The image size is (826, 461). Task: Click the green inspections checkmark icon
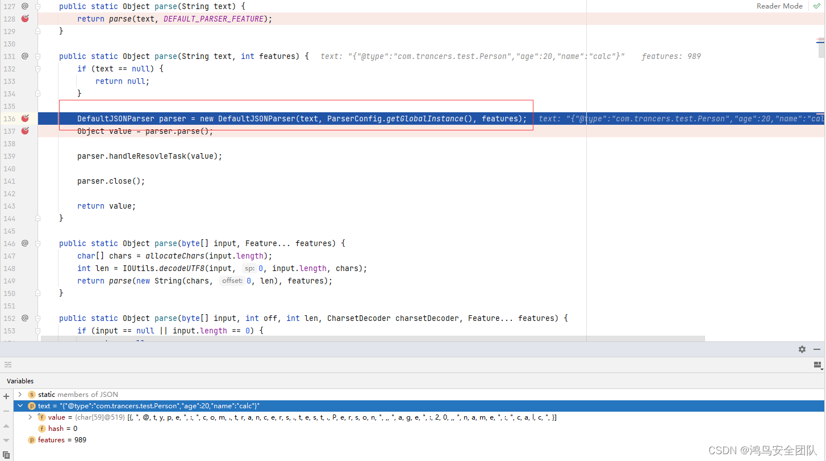click(x=816, y=6)
